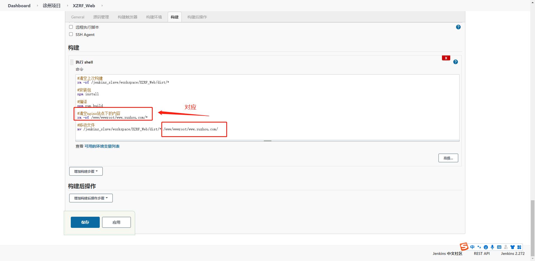Select the 构建 tab
The height and width of the screenshot is (261, 535).
(x=174, y=17)
